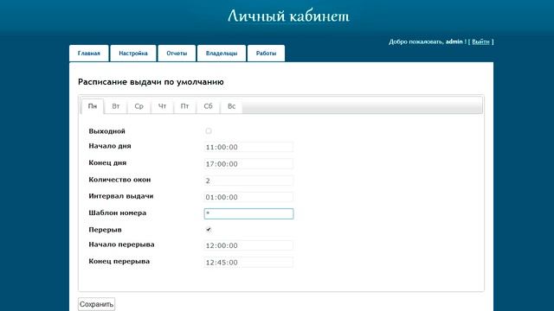
Task: Click the Начало перерыва label
Action: (x=121, y=244)
